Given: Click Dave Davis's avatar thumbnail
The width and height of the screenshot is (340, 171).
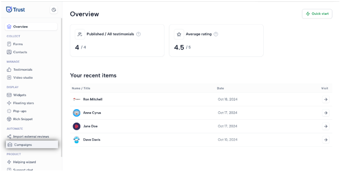Looking at the screenshot, I should (77, 139).
